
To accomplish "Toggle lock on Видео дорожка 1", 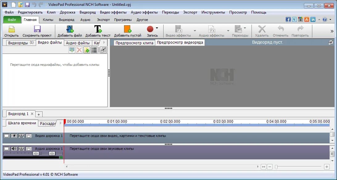I will pos(29,136).
